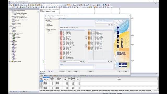Click the remove all double-arrow transfer button
167x94 pixels.
[86, 47]
